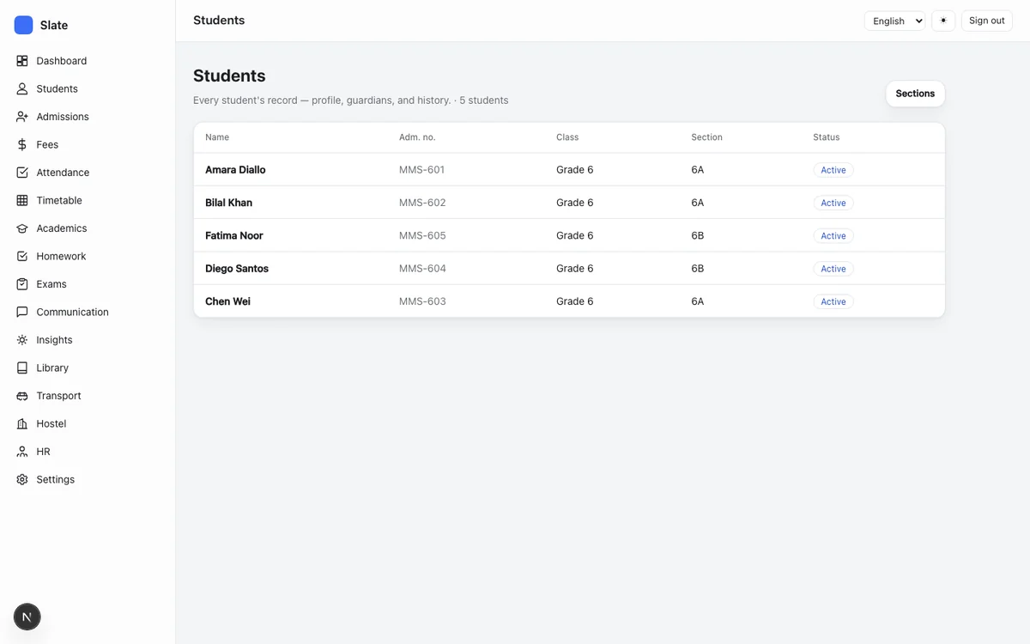
Task: Go to Hostel sidebar link
Action: pyautogui.click(x=51, y=423)
